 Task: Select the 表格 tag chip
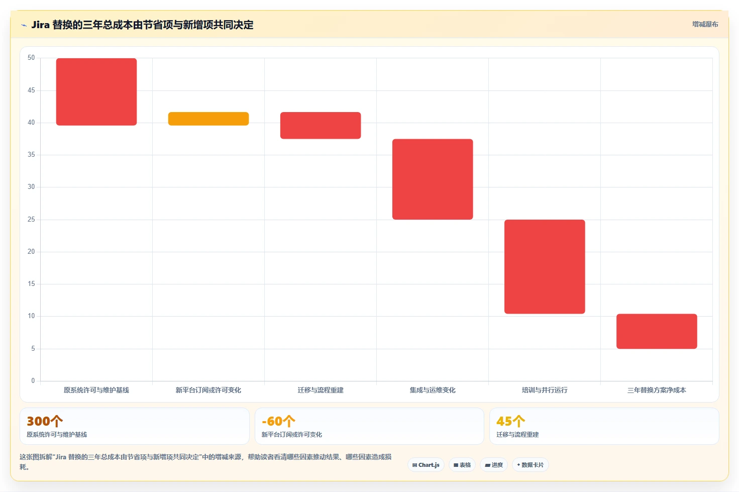(x=462, y=465)
